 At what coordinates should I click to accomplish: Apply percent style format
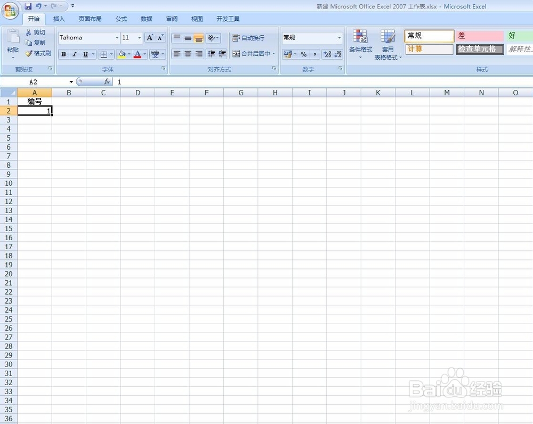click(x=304, y=54)
